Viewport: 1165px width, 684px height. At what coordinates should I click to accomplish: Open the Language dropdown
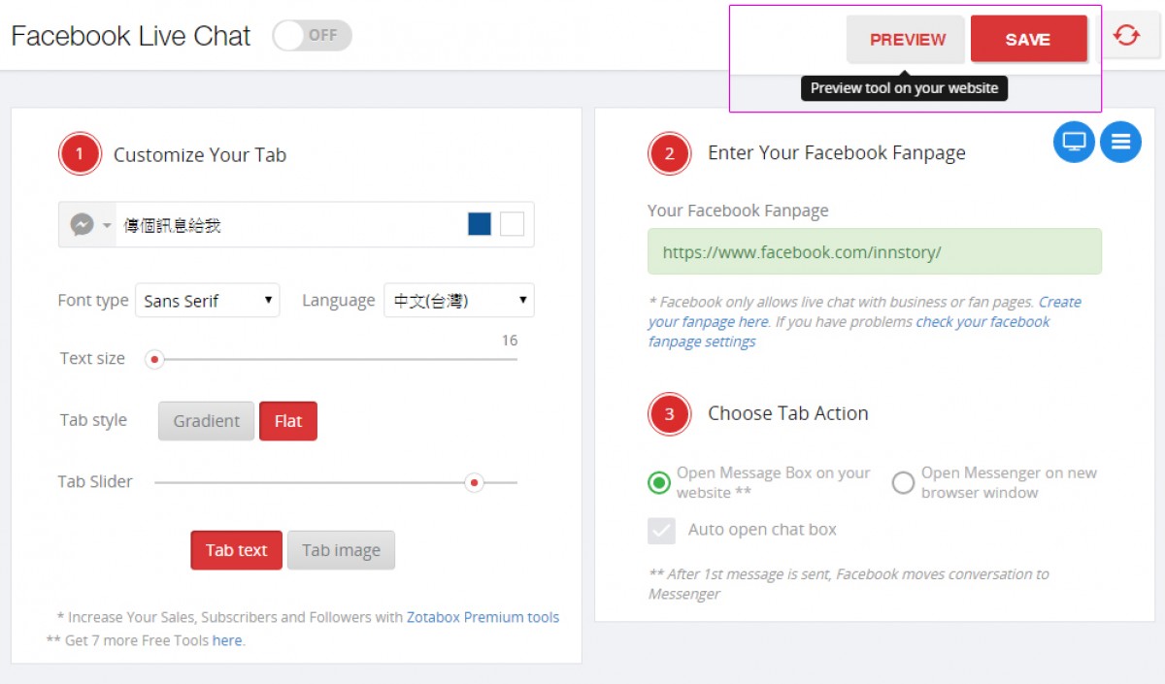pyautogui.click(x=459, y=301)
